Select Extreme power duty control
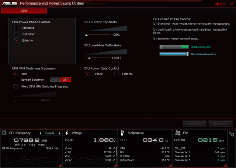The height and width of the screenshot is (168, 236). (117, 74)
